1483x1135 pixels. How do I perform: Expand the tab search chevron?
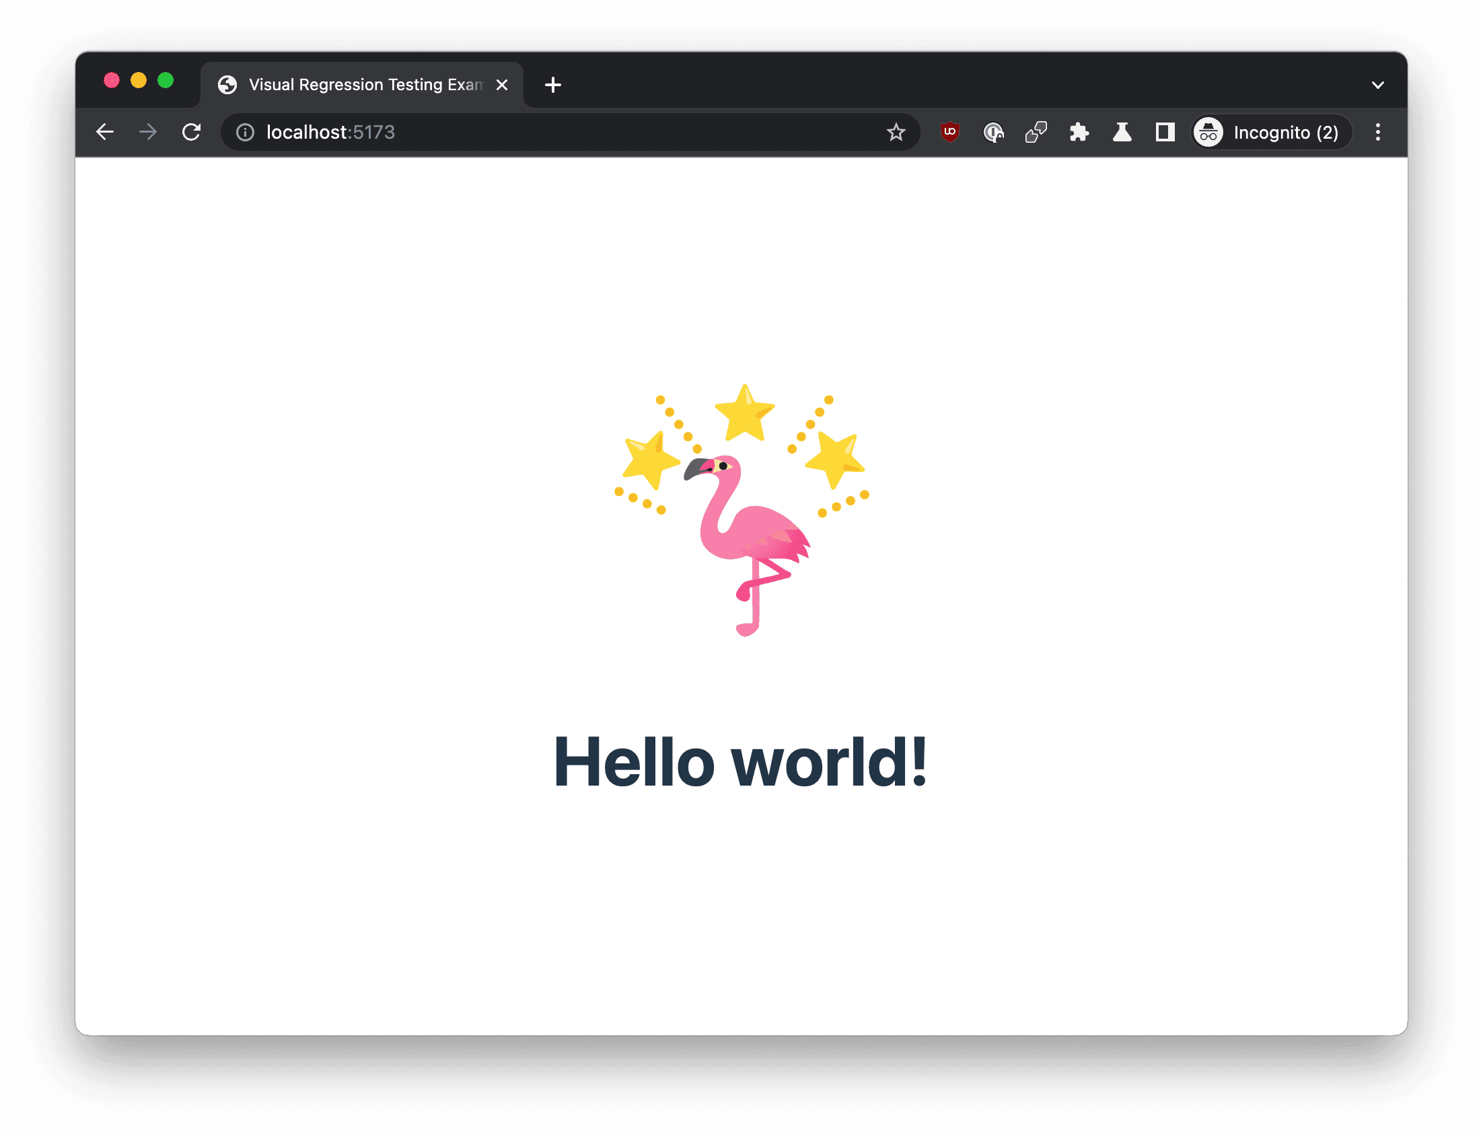[1378, 85]
